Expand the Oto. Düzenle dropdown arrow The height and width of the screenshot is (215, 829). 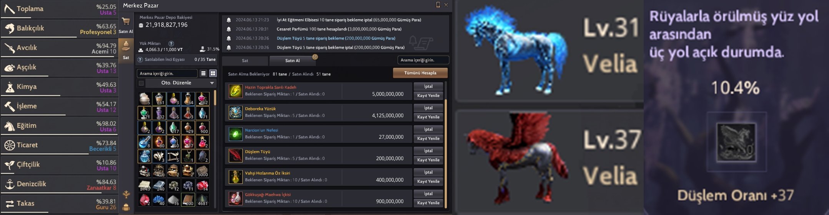pyautogui.click(x=212, y=83)
